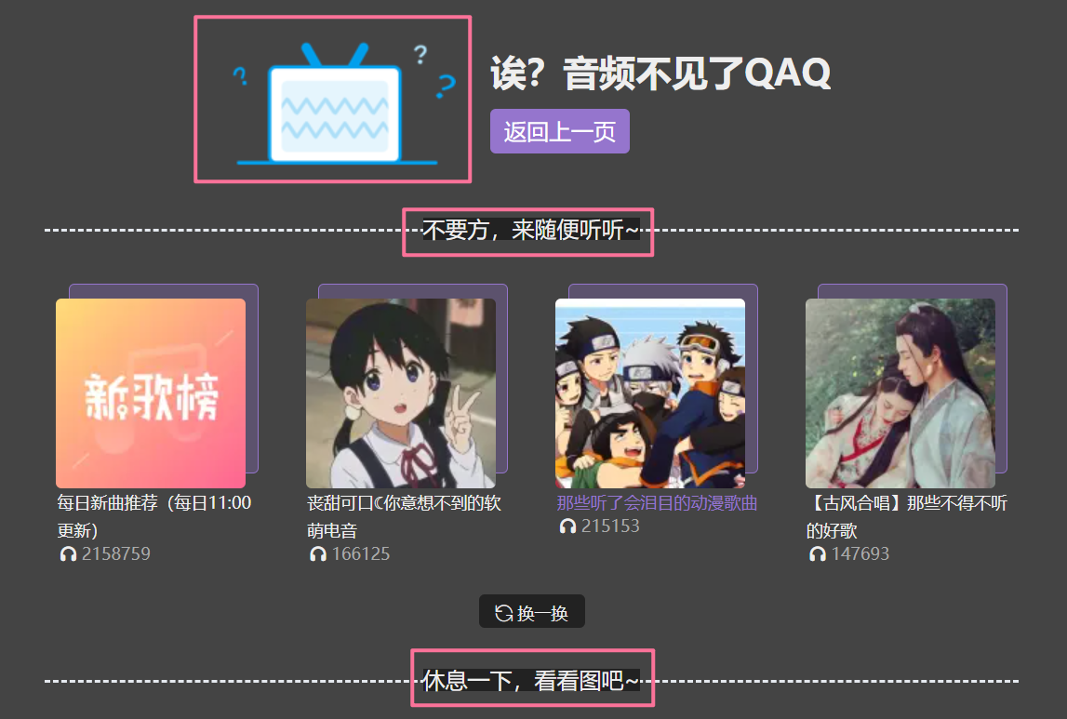Click headphone icon next to 166125
This screenshot has width=1067, height=719.
tap(318, 554)
